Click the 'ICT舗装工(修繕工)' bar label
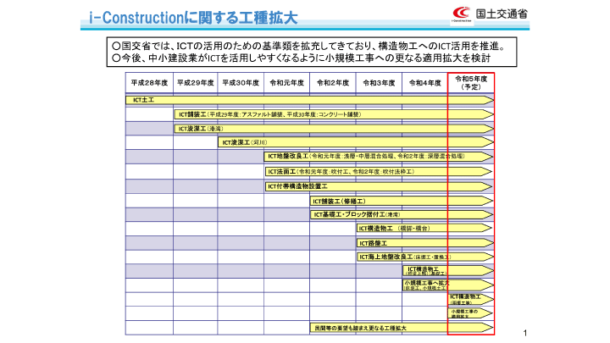 click(339, 202)
